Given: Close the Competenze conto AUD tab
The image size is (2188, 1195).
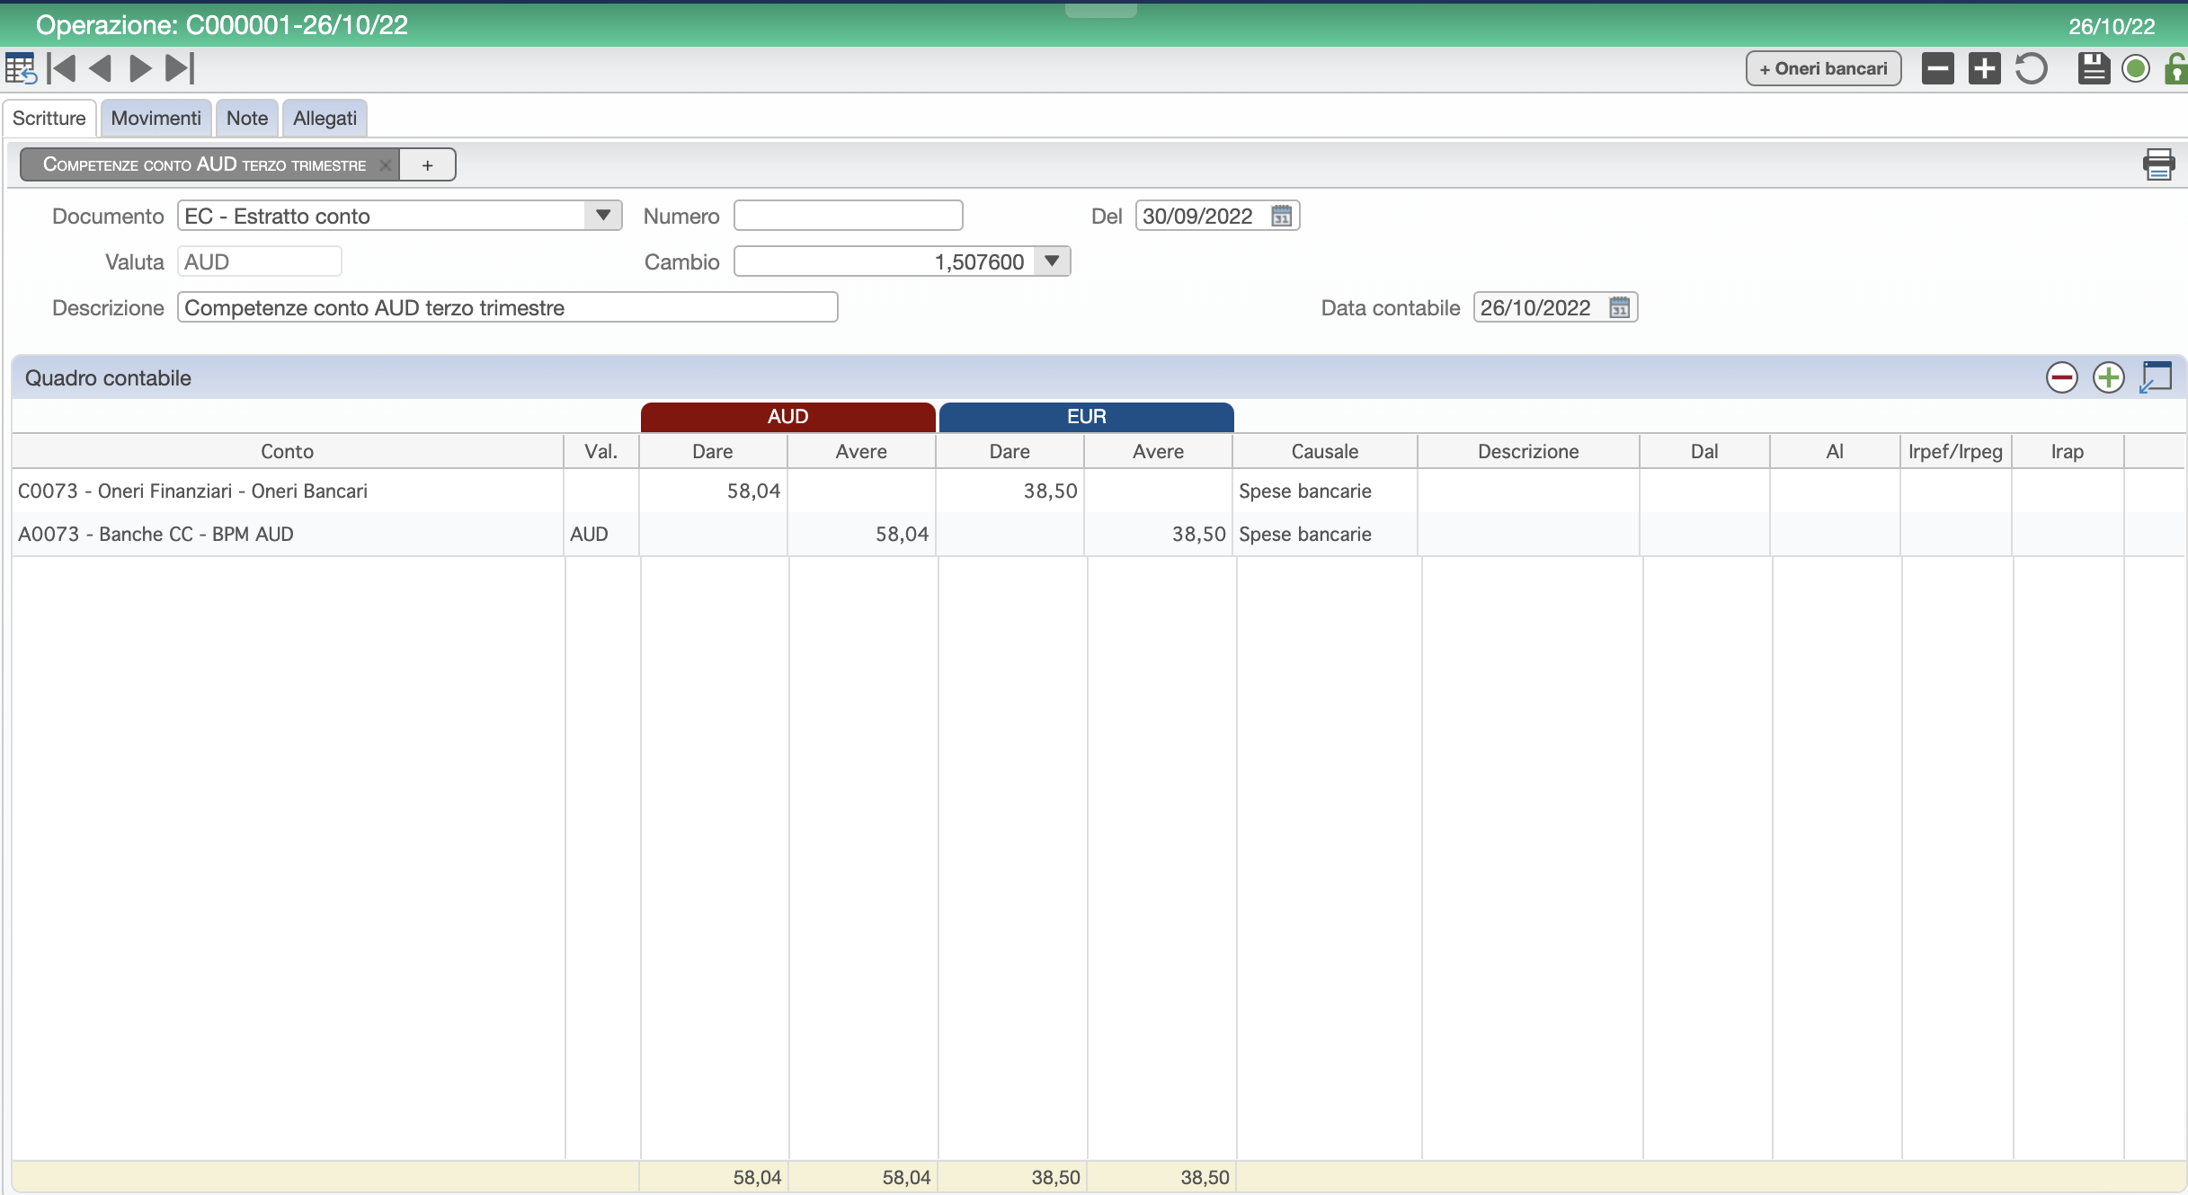Looking at the screenshot, I should [x=385, y=165].
